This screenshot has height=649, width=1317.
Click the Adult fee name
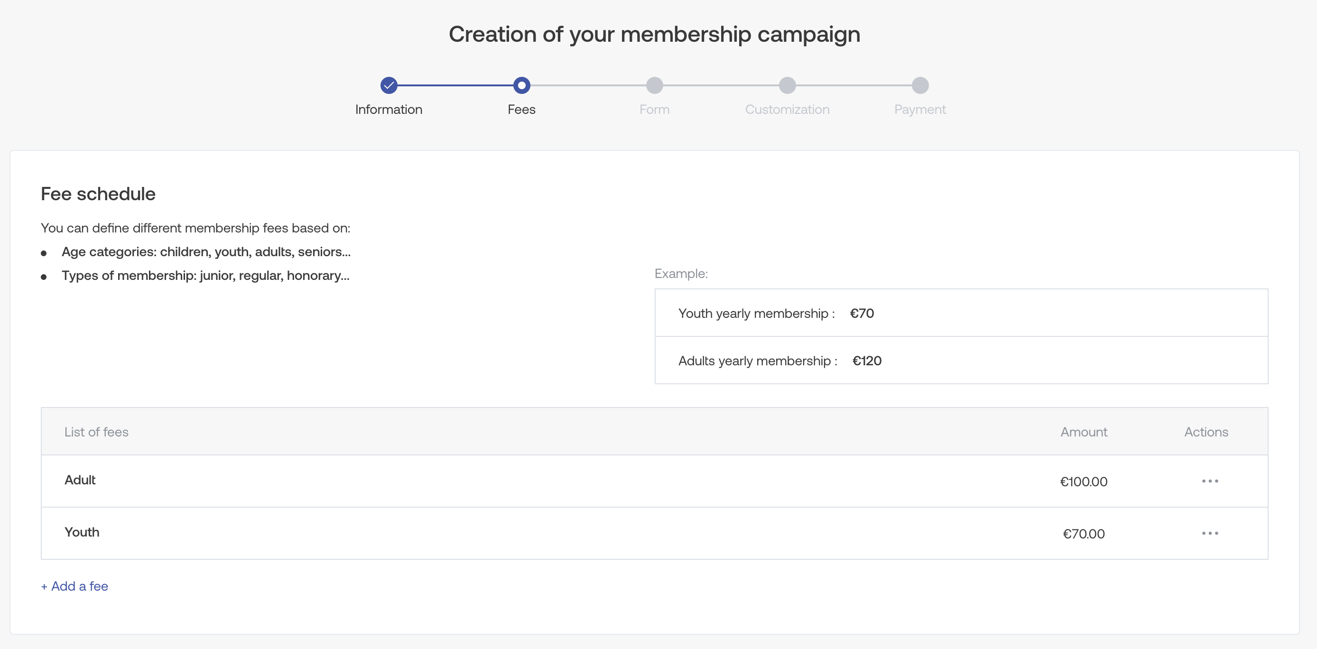point(80,480)
